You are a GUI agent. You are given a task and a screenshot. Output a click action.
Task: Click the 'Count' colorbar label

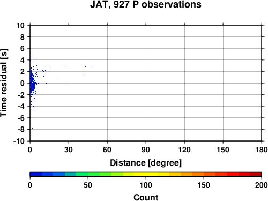pyautogui.click(x=146, y=197)
